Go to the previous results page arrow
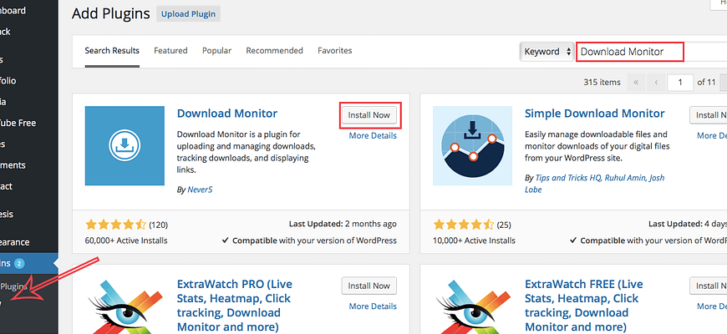 coord(656,83)
